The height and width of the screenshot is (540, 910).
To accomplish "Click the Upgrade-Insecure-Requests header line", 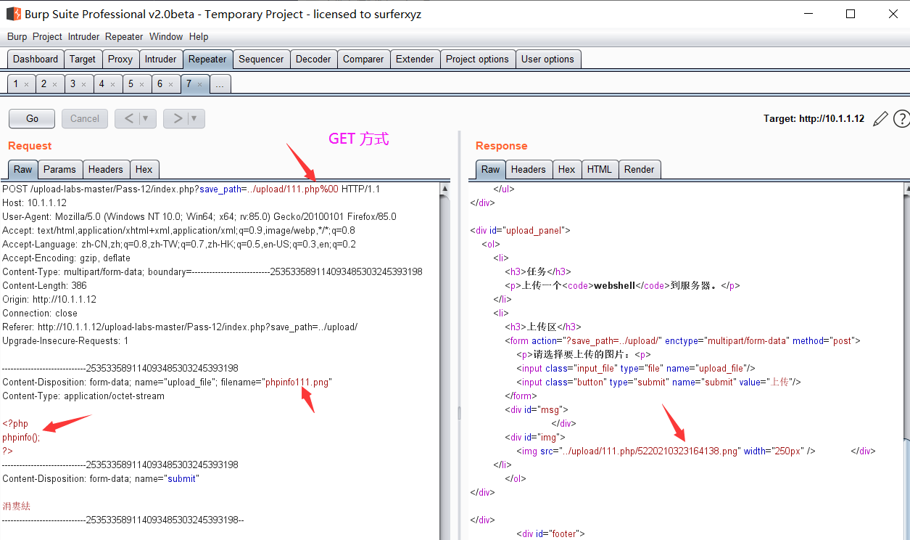I will (x=65, y=340).
